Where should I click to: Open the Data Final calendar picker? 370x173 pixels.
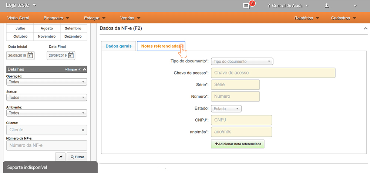(71, 56)
